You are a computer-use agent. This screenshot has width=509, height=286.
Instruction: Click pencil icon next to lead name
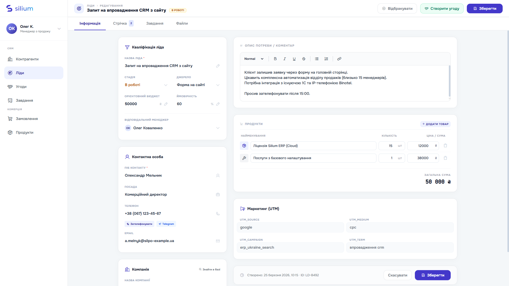[x=218, y=66]
